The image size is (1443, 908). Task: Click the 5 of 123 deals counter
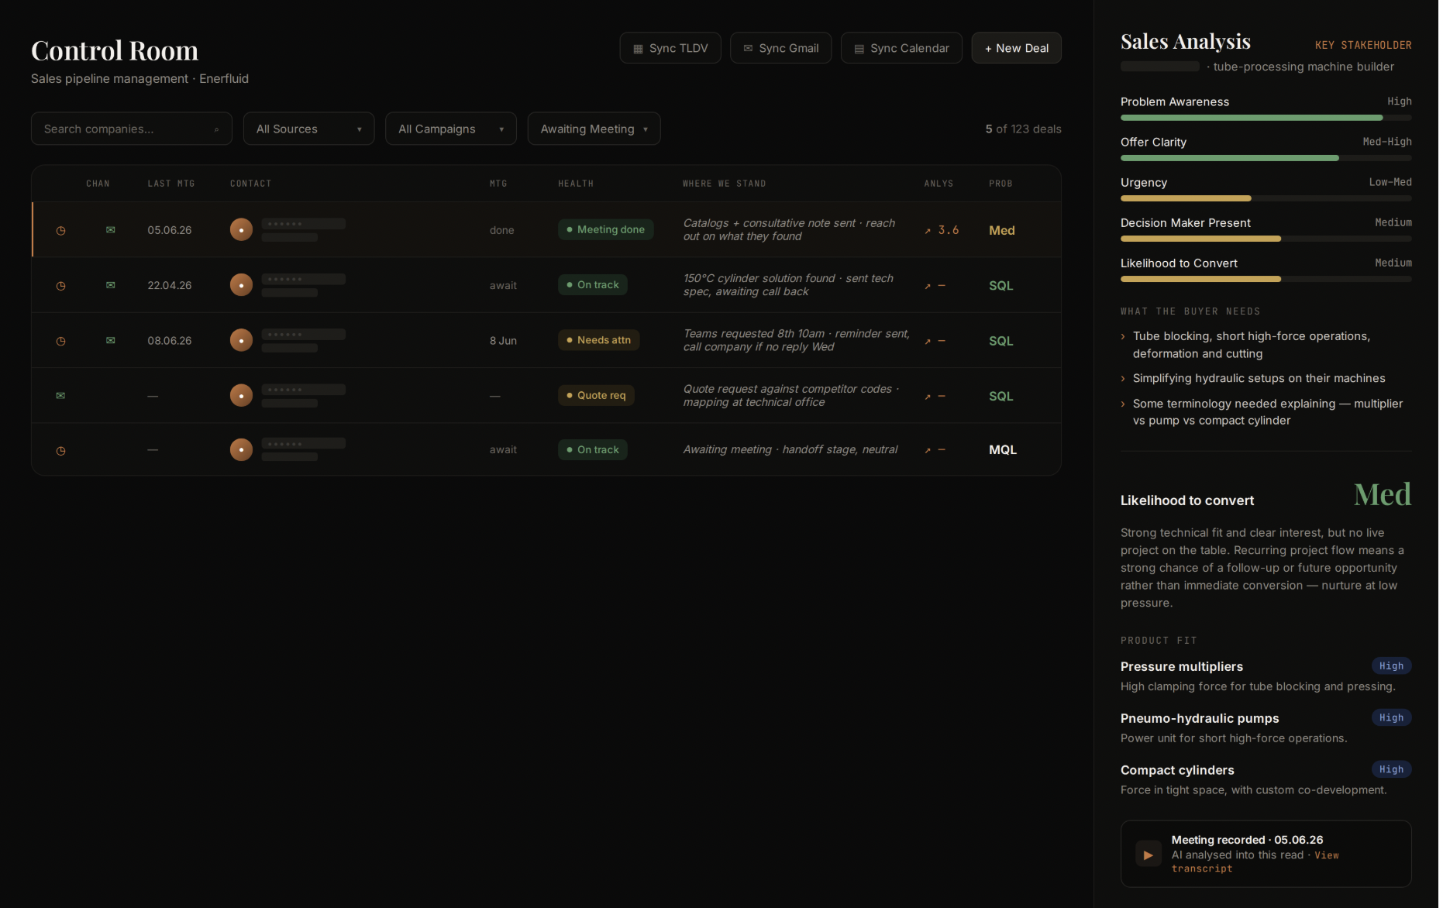[x=1023, y=129]
